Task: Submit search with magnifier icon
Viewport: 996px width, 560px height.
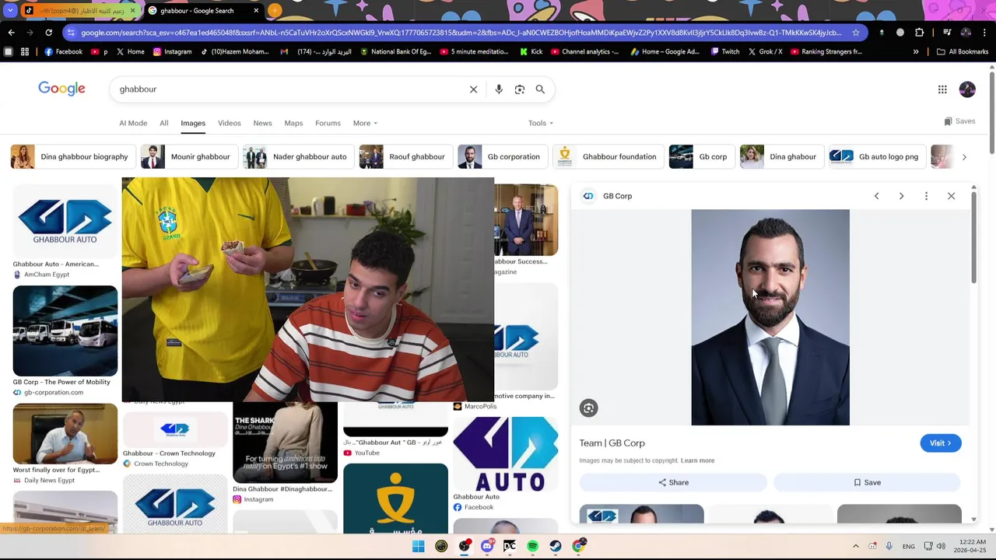Action: point(540,89)
